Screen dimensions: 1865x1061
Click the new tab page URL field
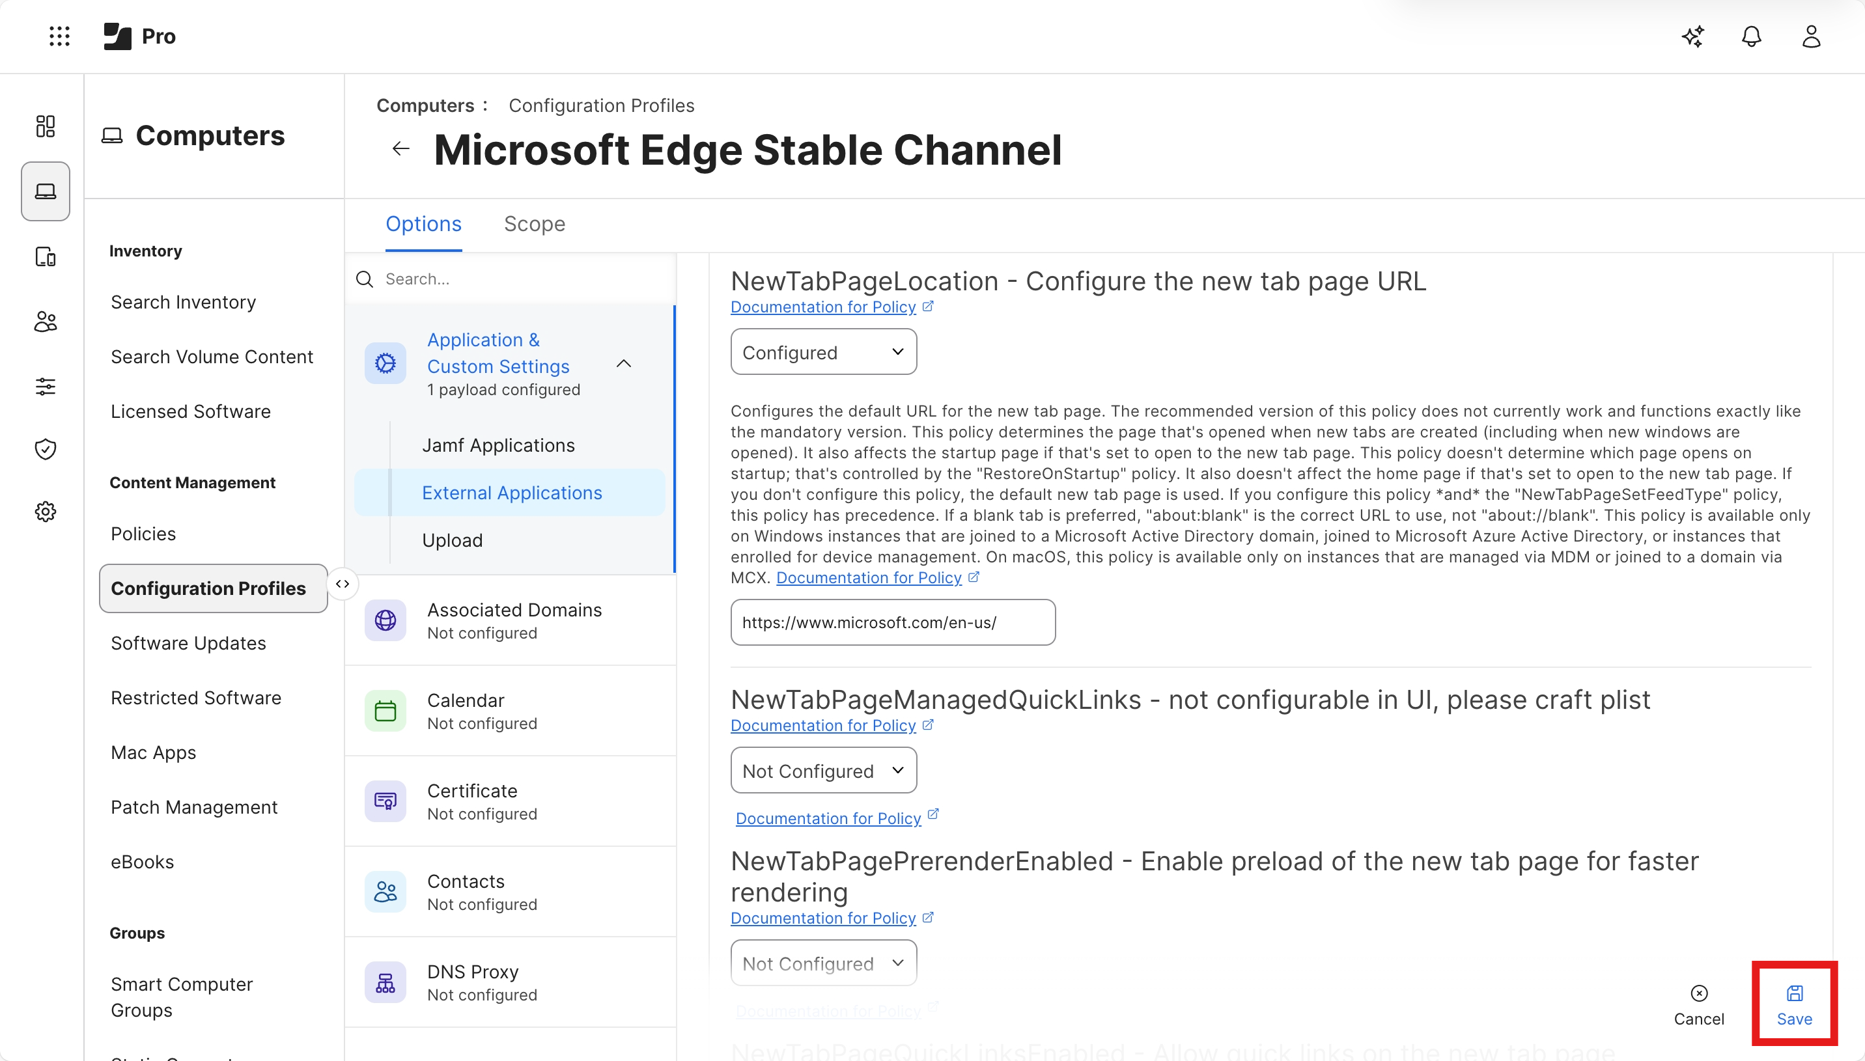893,622
